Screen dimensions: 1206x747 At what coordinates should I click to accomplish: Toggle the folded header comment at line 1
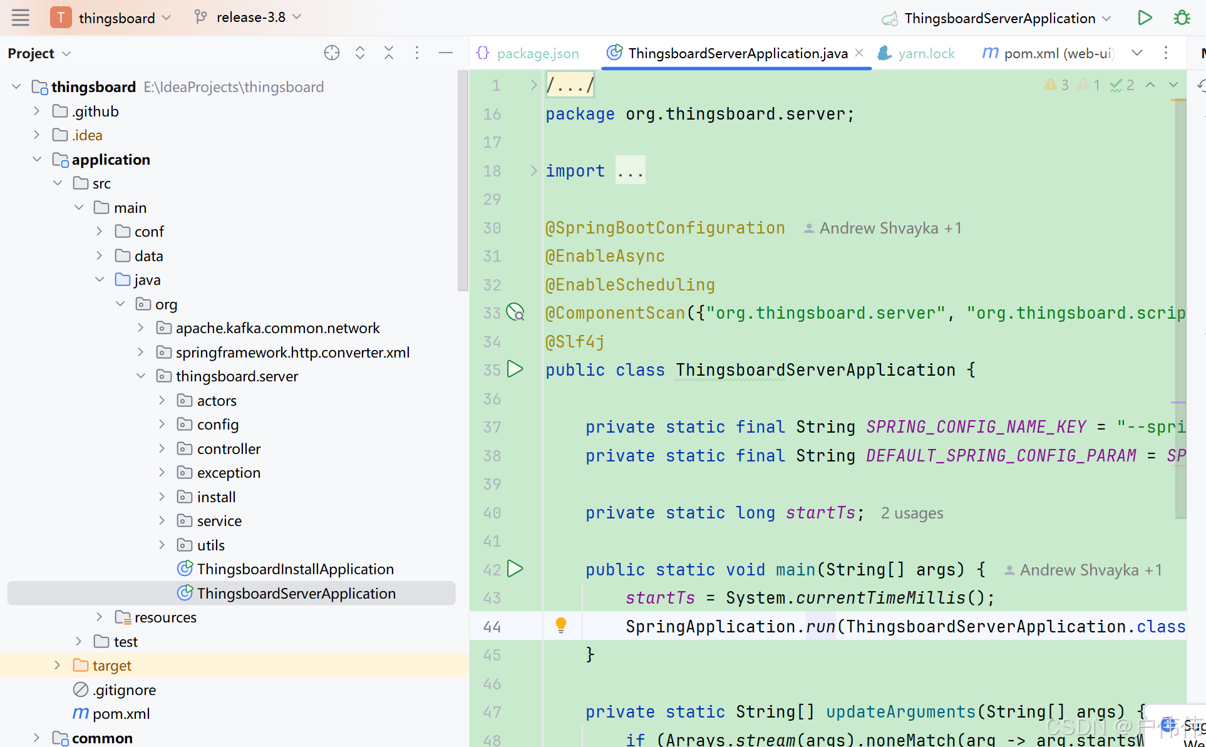(533, 85)
